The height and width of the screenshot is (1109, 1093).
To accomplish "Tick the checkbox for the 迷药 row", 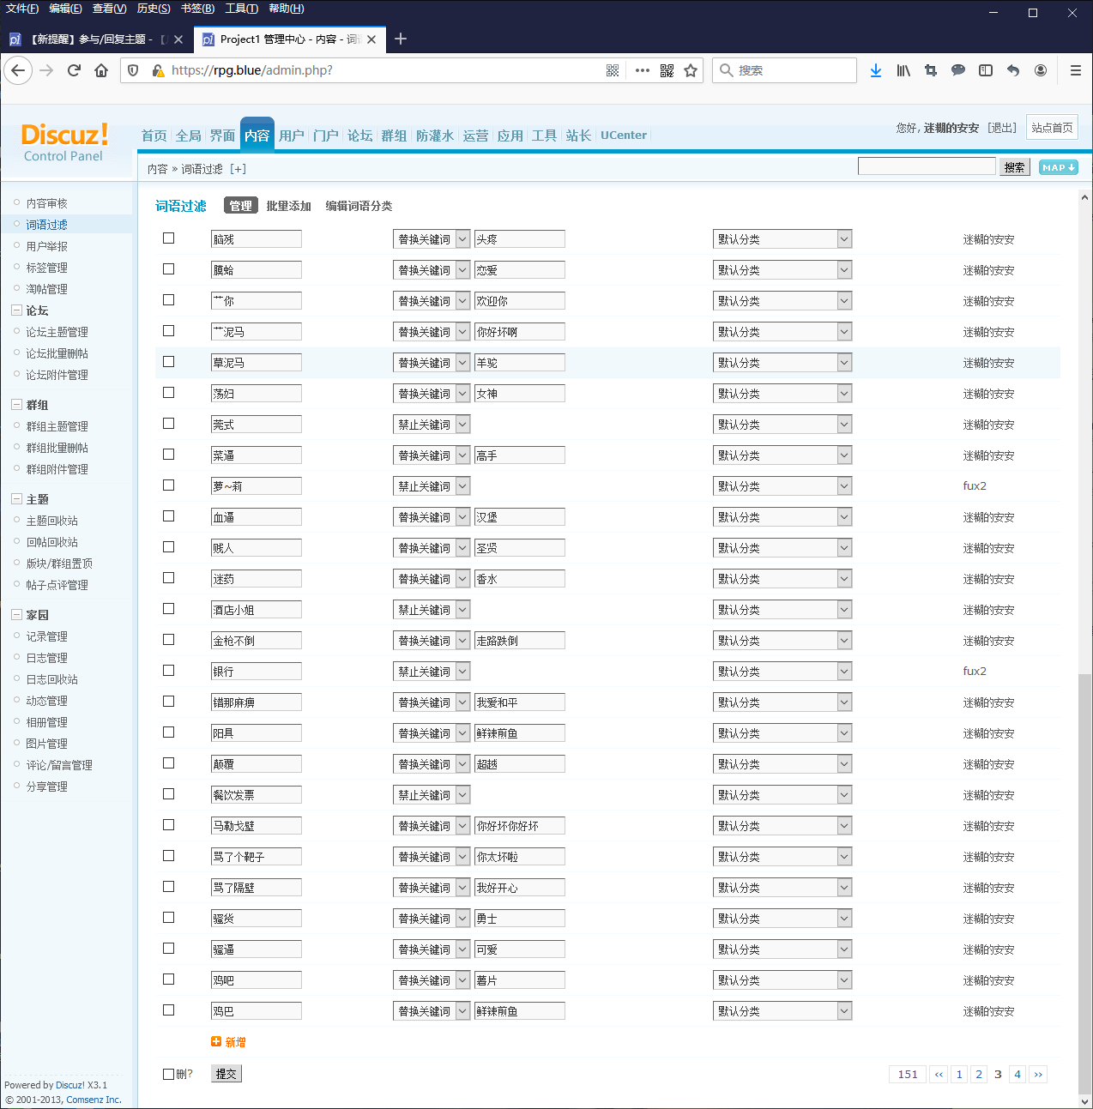I will tap(169, 578).
